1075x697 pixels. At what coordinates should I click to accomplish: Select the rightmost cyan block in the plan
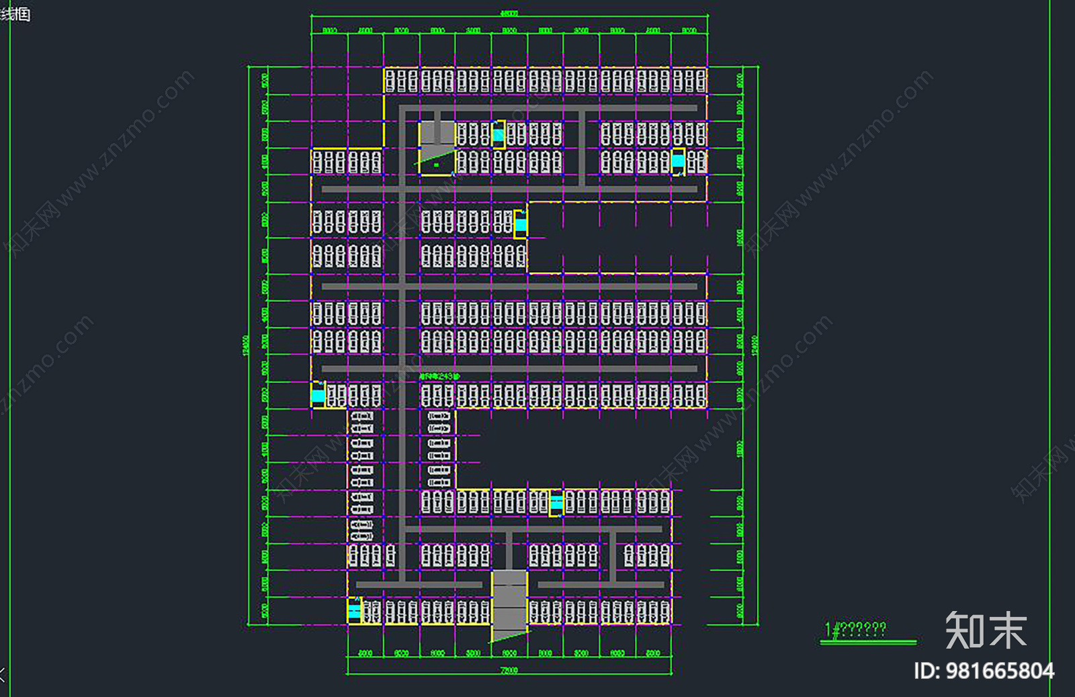coord(678,161)
